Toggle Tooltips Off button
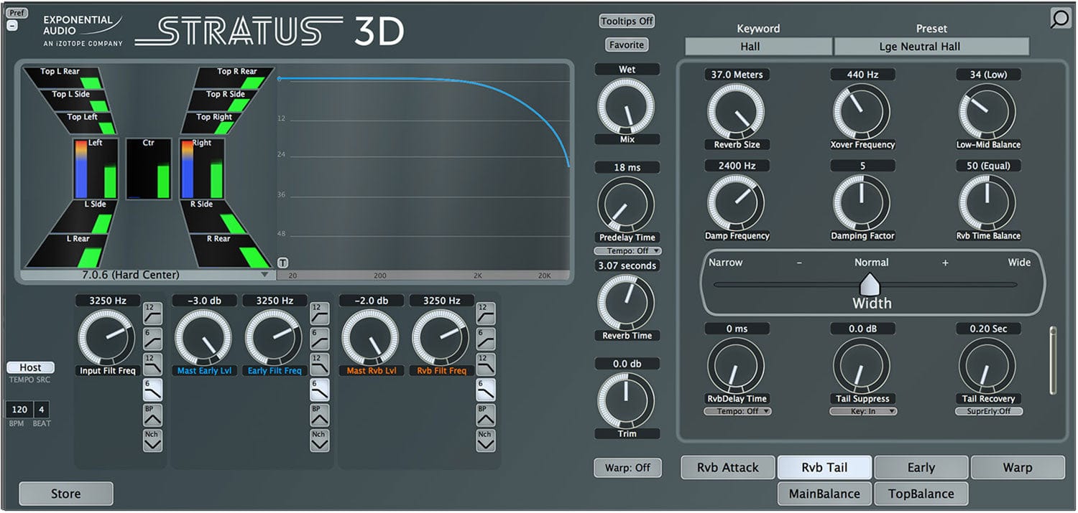Image resolution: width=1078 pixels, height=513 pixels. coord(627,22)
